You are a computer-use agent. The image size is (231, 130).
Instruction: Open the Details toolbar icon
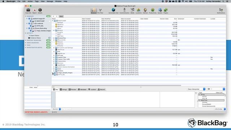pos(40,10)
